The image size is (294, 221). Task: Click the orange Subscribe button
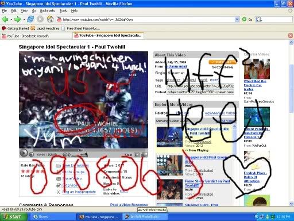pos(223,62)
